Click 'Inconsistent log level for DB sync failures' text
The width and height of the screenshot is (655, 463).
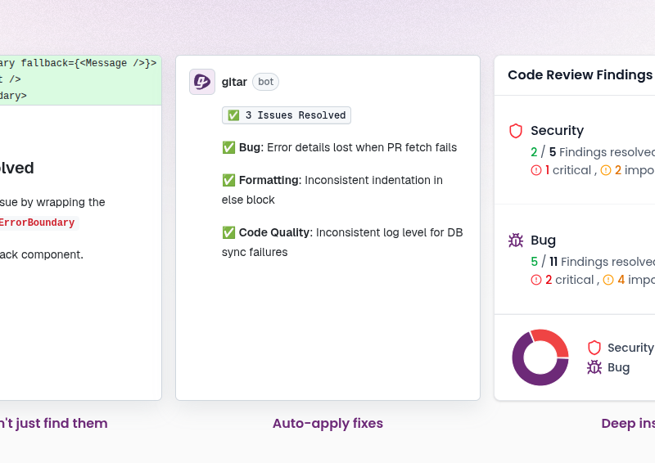click(x=342, y=242)
